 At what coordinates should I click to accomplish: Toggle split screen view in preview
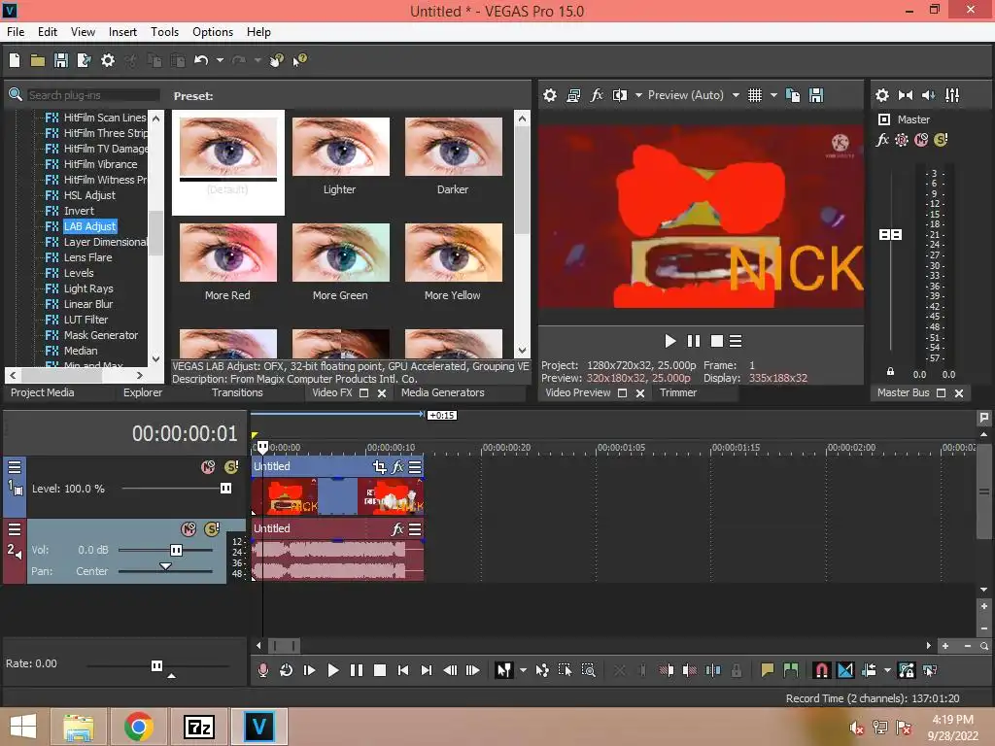[619, 95]
